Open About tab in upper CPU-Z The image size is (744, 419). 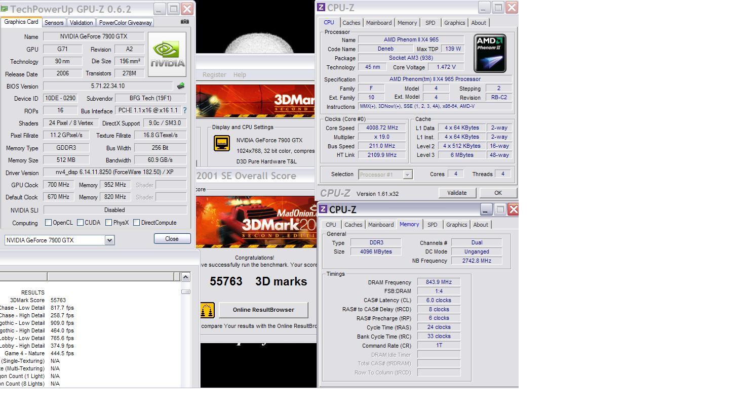coord(479,23)
